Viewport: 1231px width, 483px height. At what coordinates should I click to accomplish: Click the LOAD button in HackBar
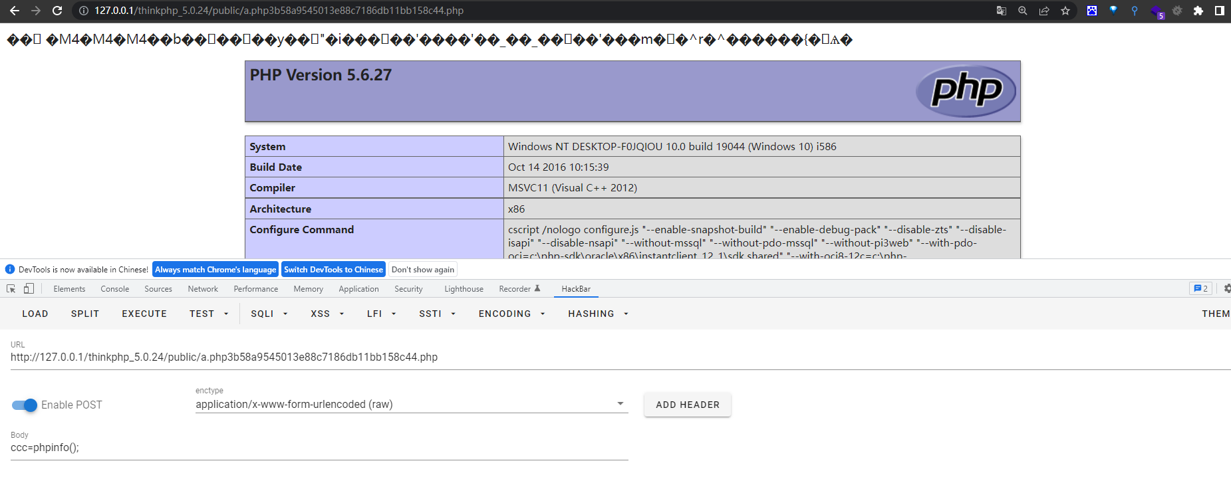35,314
